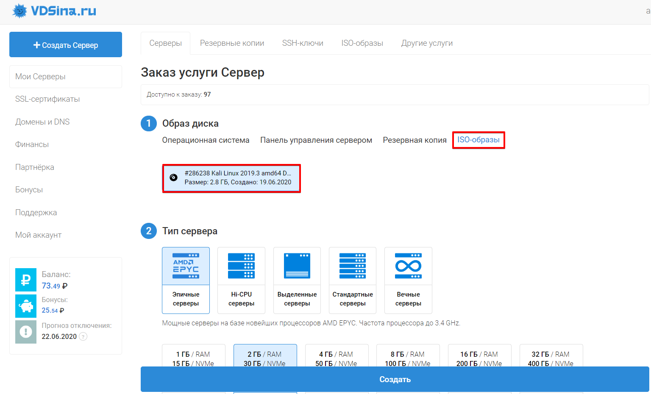The image size is (651, 394).
Task: Select Панель управления сервером option
Action: click(x=316, y=140)
